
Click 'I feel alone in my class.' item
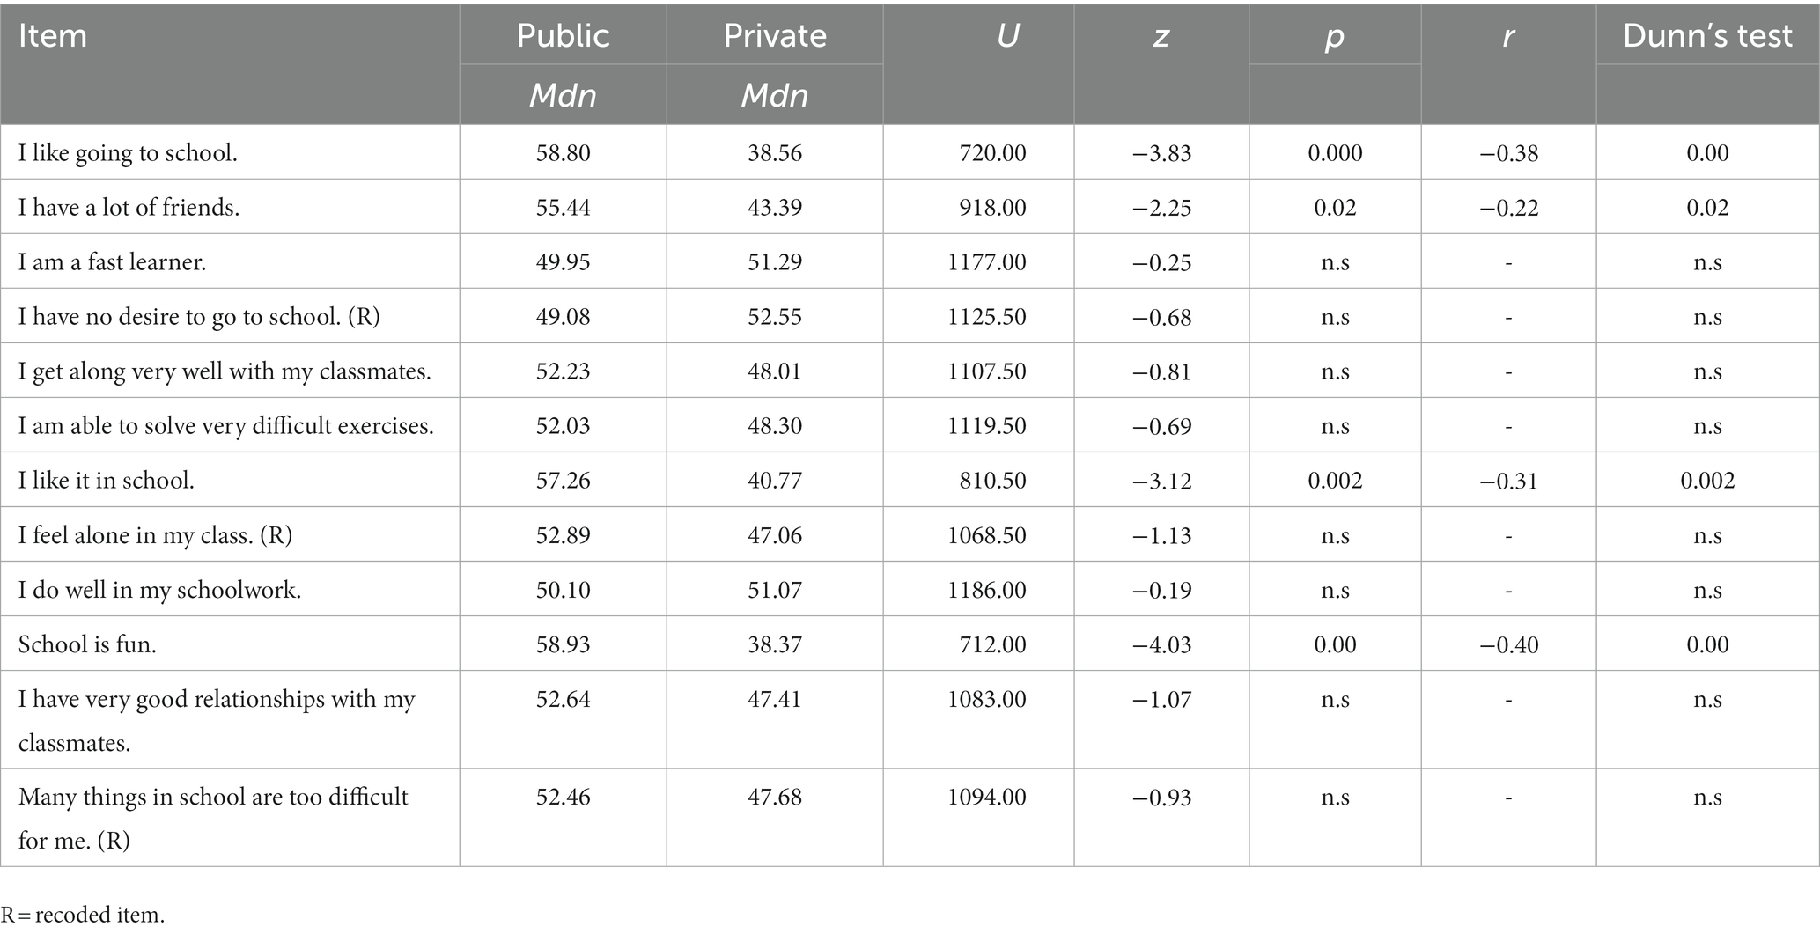pos(155,535)
